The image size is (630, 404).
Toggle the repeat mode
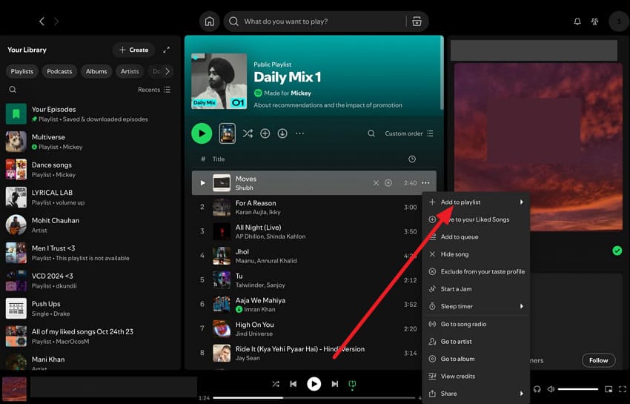click(352, 384)
